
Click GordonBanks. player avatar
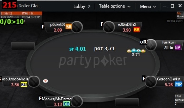click(151, 82)
